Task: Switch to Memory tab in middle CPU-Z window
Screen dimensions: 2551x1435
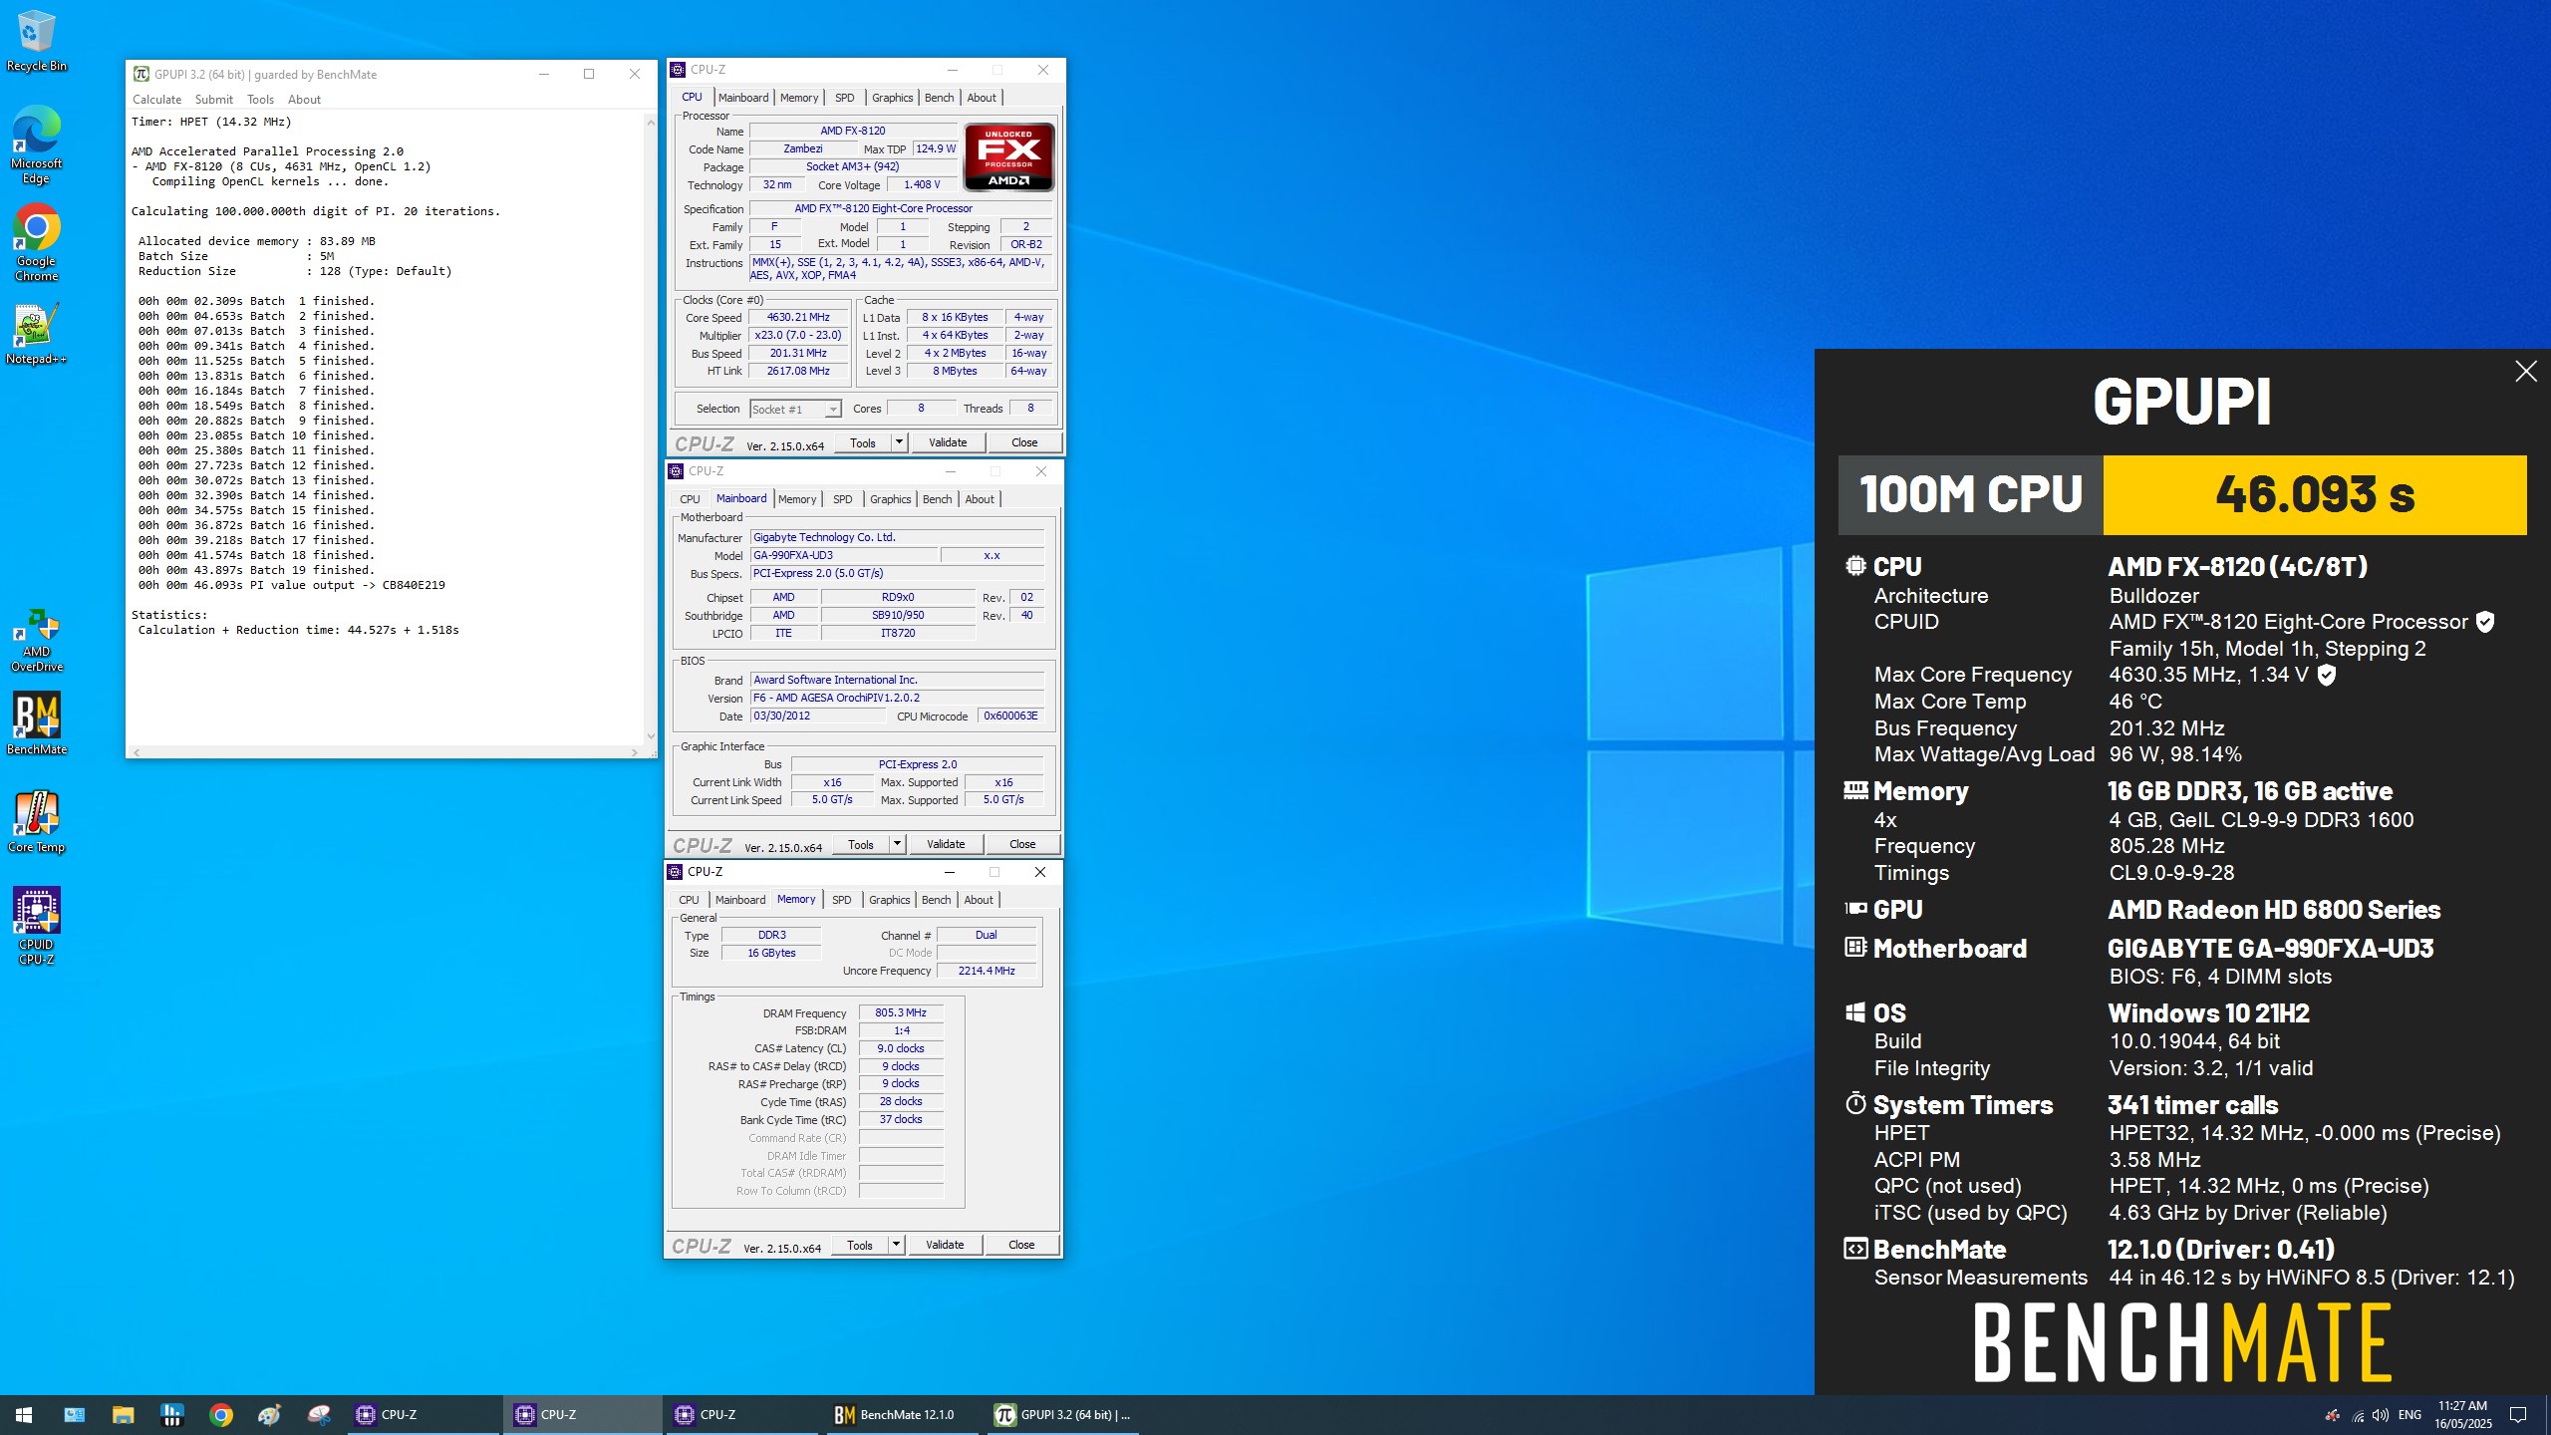Action: coord(796,499)
